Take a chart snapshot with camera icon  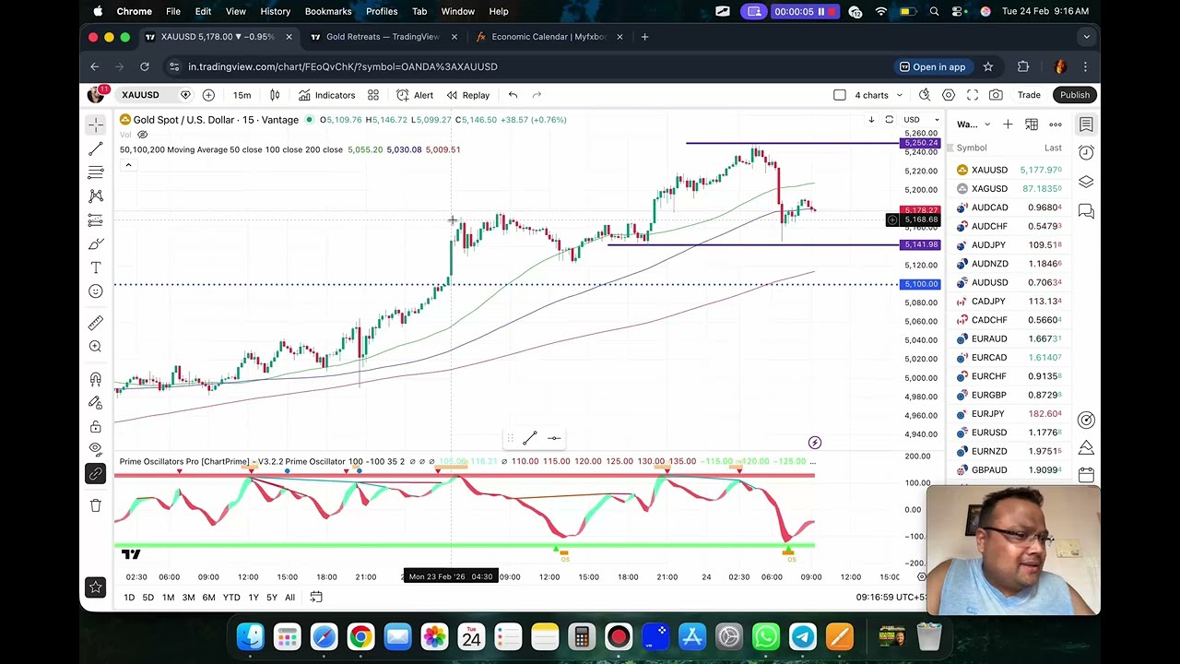point(996,95)
